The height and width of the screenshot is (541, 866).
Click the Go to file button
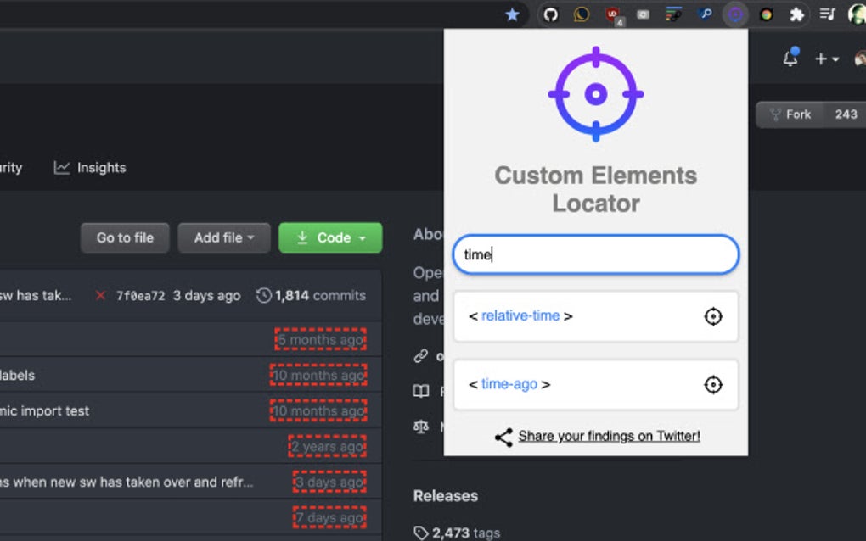pos(124,238)
